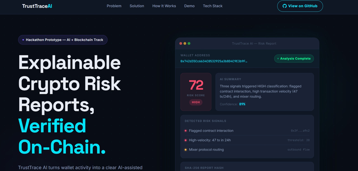Click the TrustTraceAI logo
This screenshot has width=358, height=171.
(x=37, y=6)
